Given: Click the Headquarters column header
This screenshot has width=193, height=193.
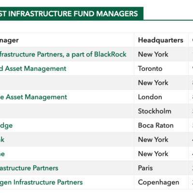Looking at the screenshot, I should 161,40.
